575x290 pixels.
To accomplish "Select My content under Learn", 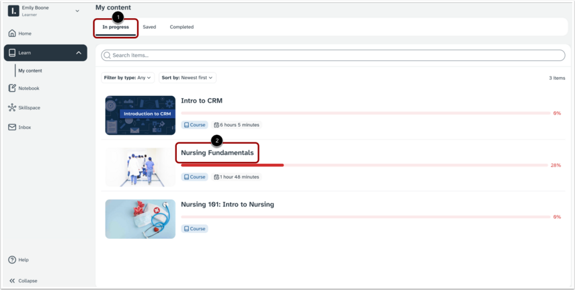I will coord(30,70).
